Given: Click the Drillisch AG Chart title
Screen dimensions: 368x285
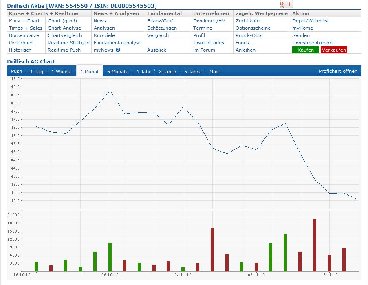Looking at the screenshot, I should tap(31, 61).
